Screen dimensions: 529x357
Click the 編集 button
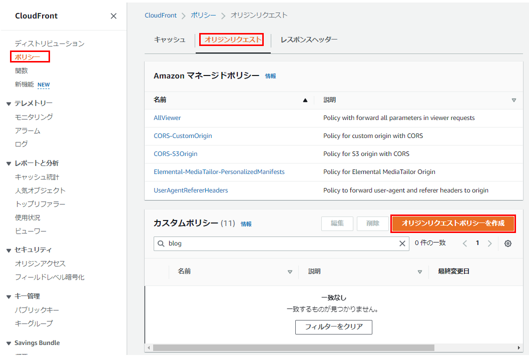click(337, 223)
